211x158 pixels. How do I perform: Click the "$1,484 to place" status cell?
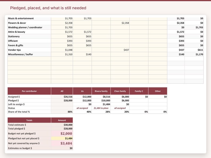coord(101,108)
